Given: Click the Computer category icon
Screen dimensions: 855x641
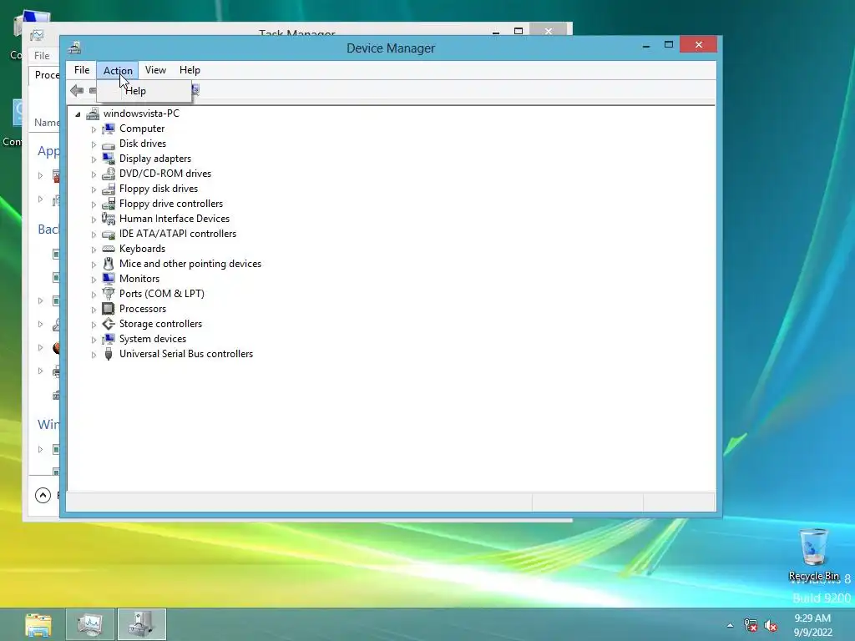Looking at the screenshot, I should click(x=109, y=129).
